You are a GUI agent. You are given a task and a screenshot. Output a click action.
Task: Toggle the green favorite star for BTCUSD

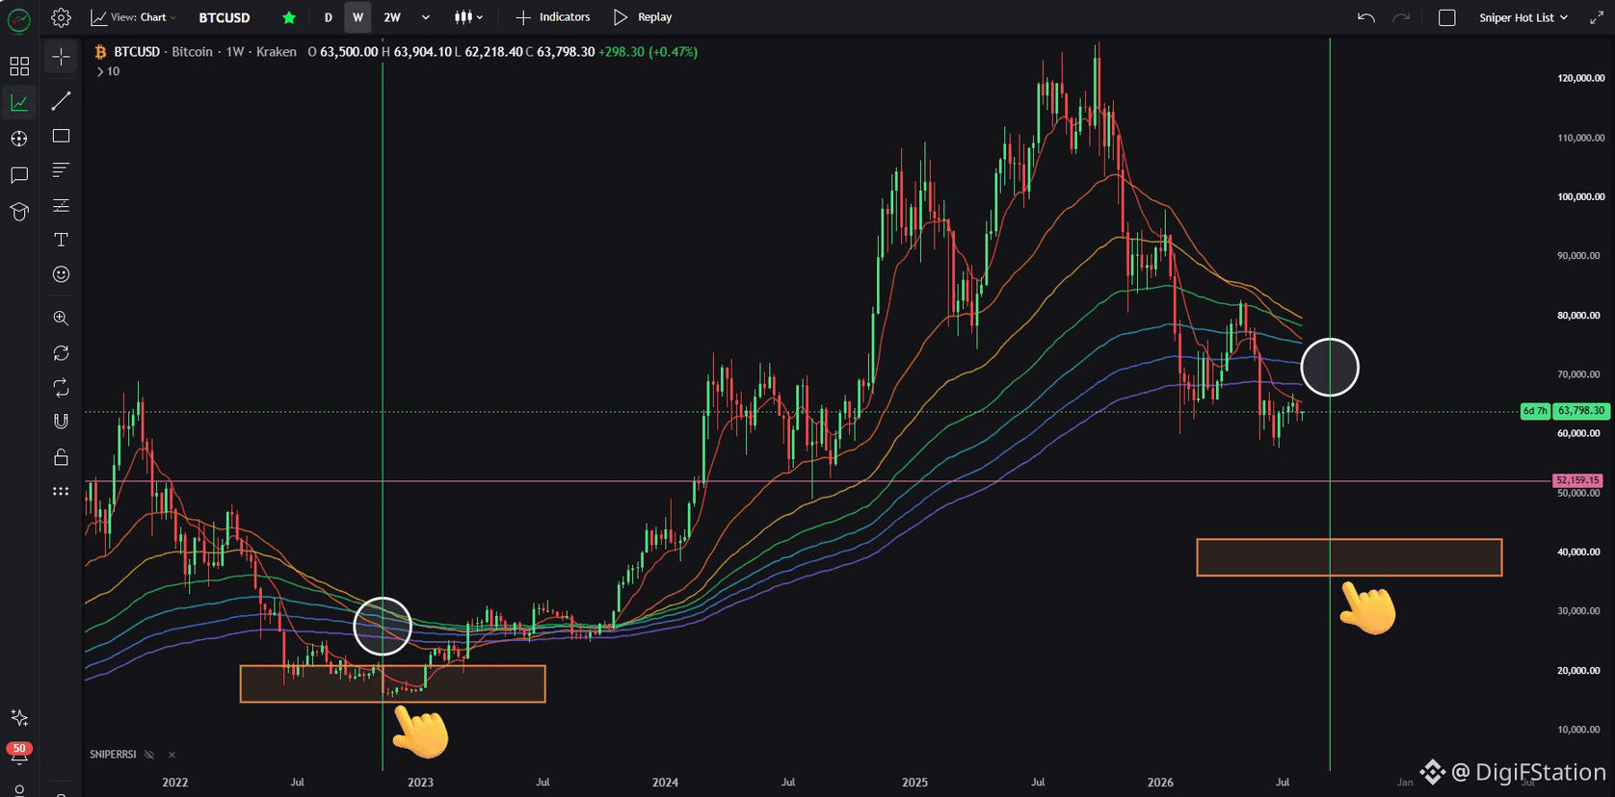289,17
